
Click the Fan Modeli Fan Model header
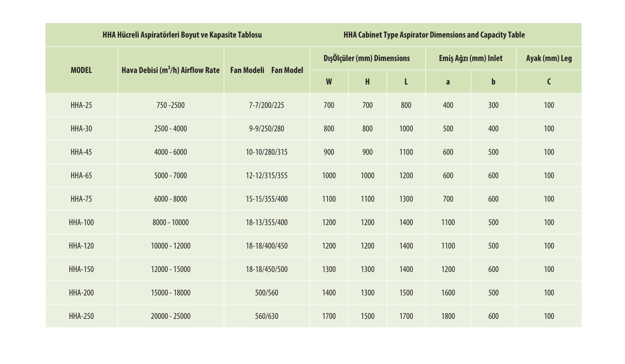click(x=267, y=70)
